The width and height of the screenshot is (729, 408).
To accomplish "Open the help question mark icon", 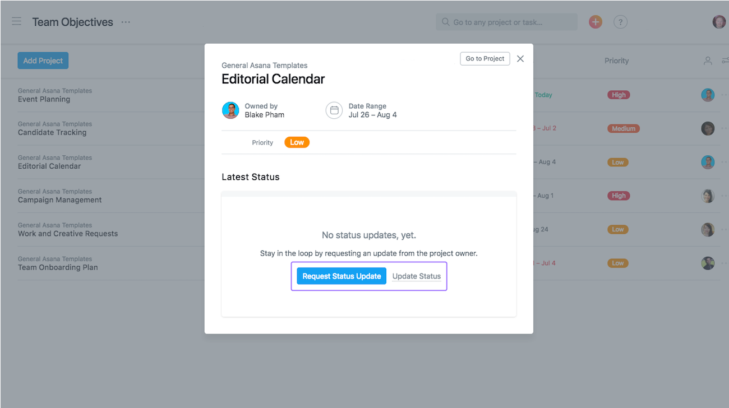I will 620,22.
